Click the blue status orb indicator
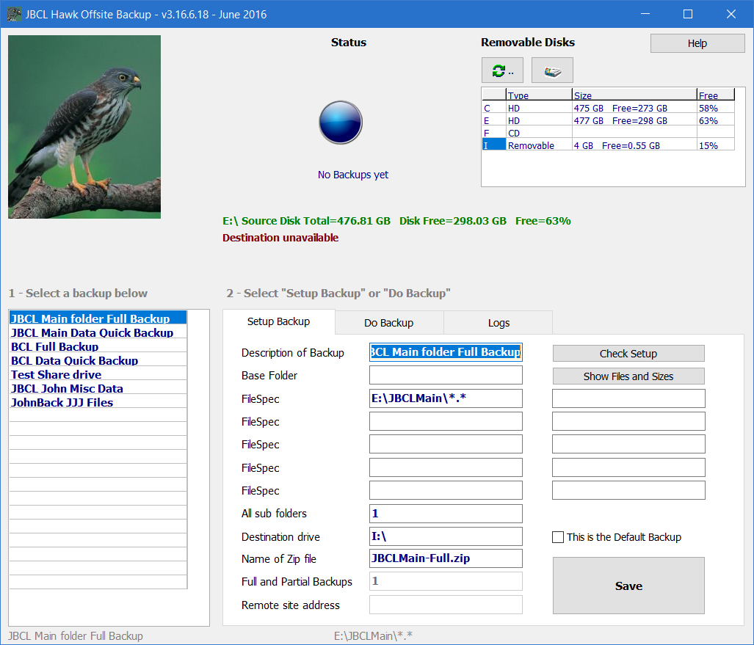This screenshot has width=754, height=645. (x=341, y=122)
